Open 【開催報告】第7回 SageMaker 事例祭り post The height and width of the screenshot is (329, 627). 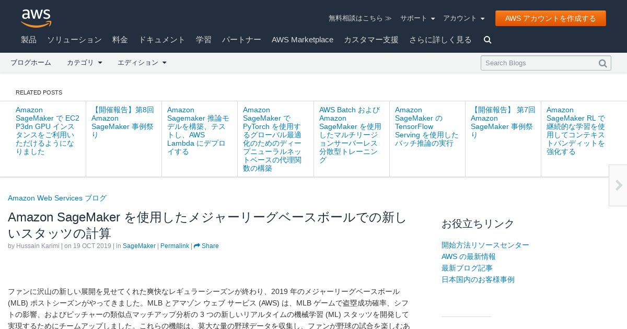point(503,122)
